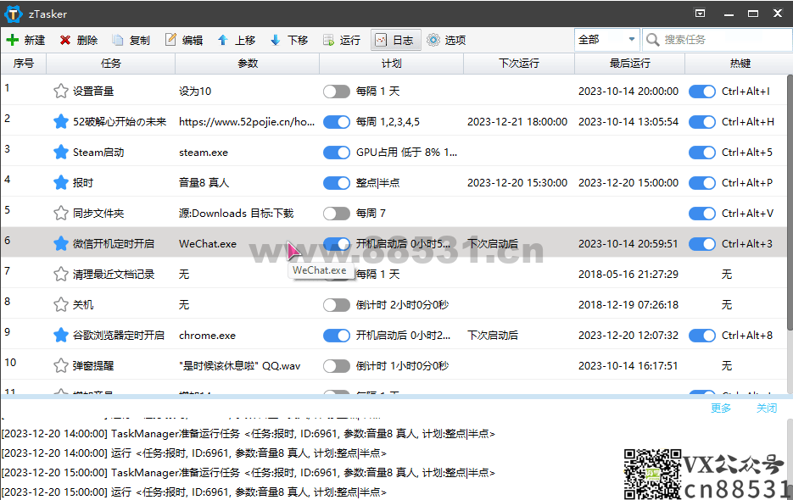Screen dimensions: 793x500
Task: Open the Edit (编辑) tool
Action: pyautogui.click(x=184, y=40)
